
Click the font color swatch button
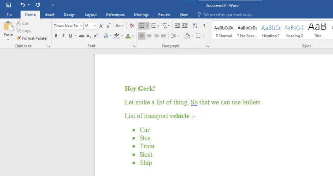(x=127, y=36)
